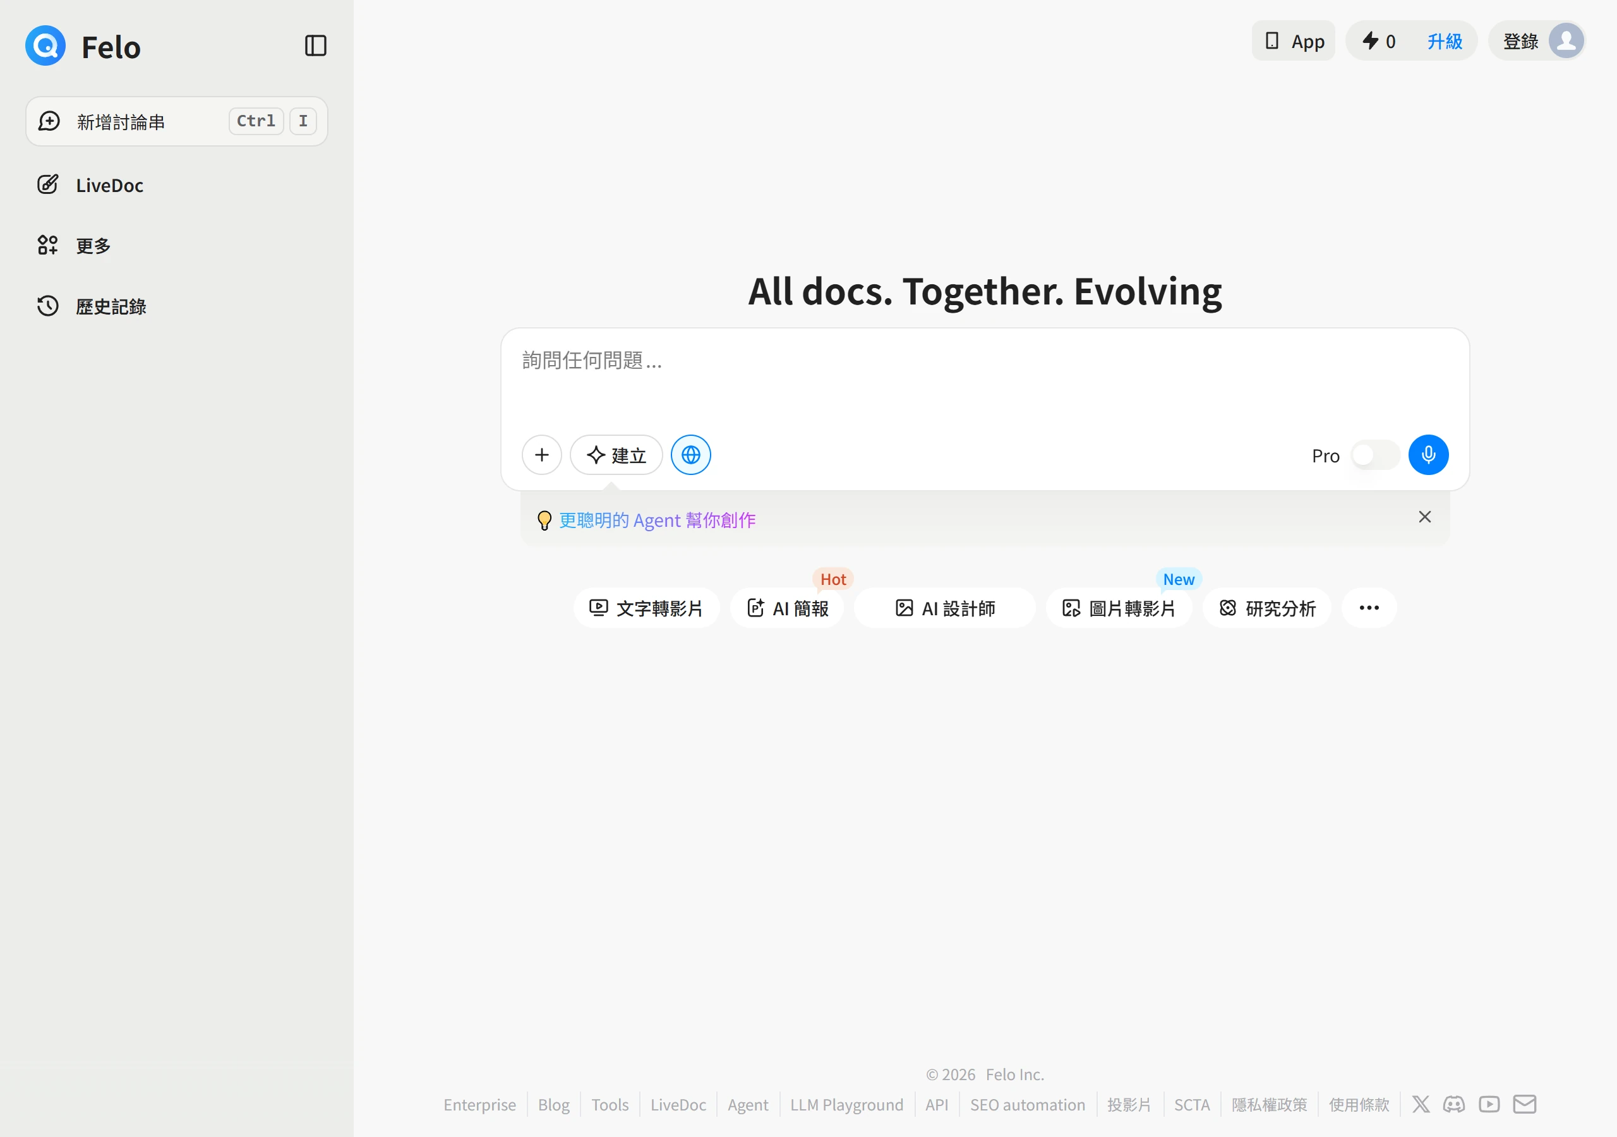Image resolution: width=1617 pixels, height=1137 pixels.
Task: Select the 研究分析 tool
Action: [1267, 608]
